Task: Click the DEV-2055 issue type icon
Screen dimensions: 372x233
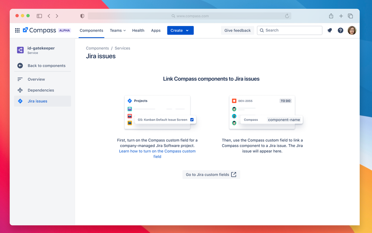Action: [234, 101]
